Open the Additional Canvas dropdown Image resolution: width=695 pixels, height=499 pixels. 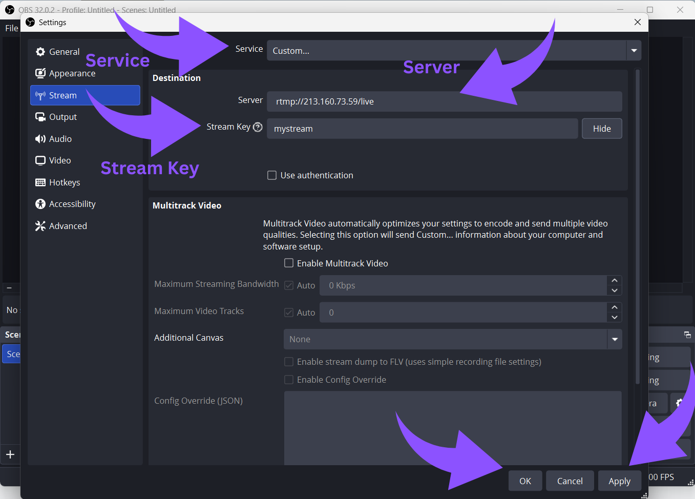[x=614, y=339]
